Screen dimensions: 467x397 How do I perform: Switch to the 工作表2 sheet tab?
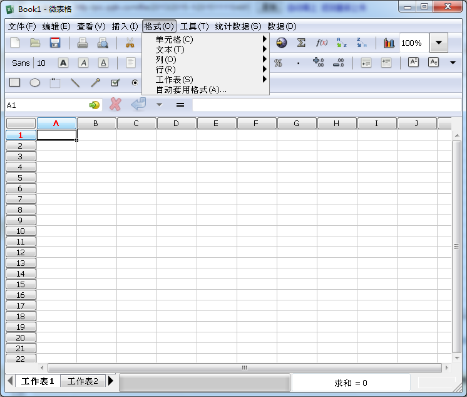click(83, 381)
